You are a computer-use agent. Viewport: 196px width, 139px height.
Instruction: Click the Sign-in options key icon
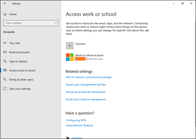pos(5,61)
